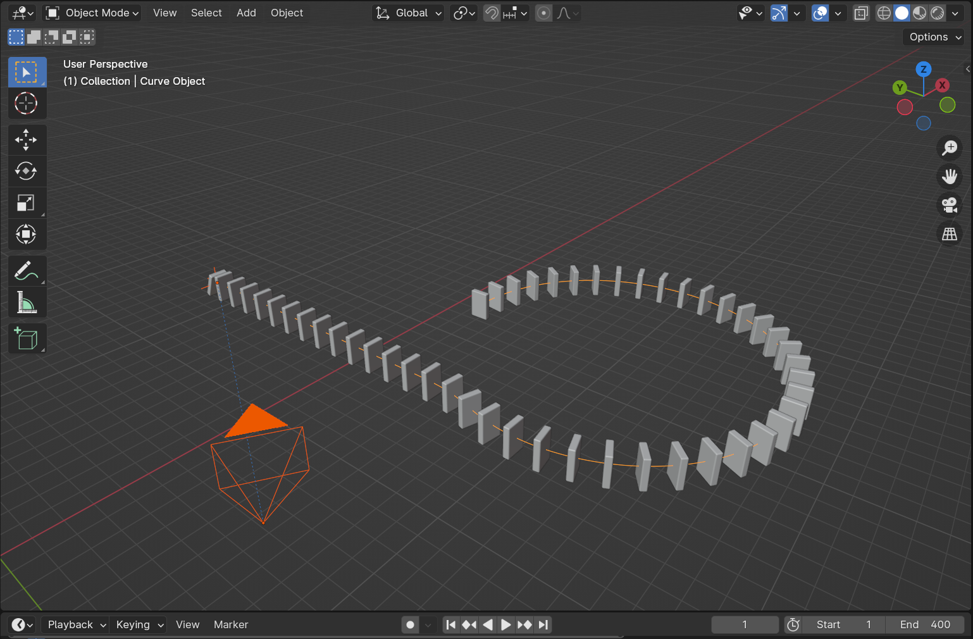Viewport: 973px width, 639px height.
Task: Jump to timeline start frame
Action: (451, 625)
